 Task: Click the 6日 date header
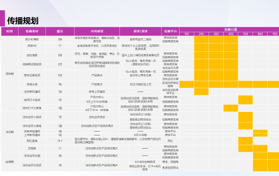(x=260, y=34)
